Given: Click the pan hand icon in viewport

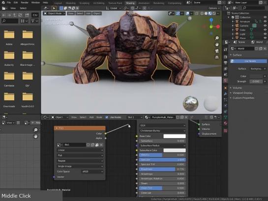Looking at the screenshot, I should (217, 44).
